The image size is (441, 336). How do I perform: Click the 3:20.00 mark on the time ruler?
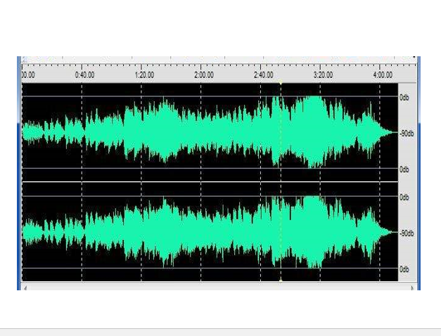click(323, 75)
